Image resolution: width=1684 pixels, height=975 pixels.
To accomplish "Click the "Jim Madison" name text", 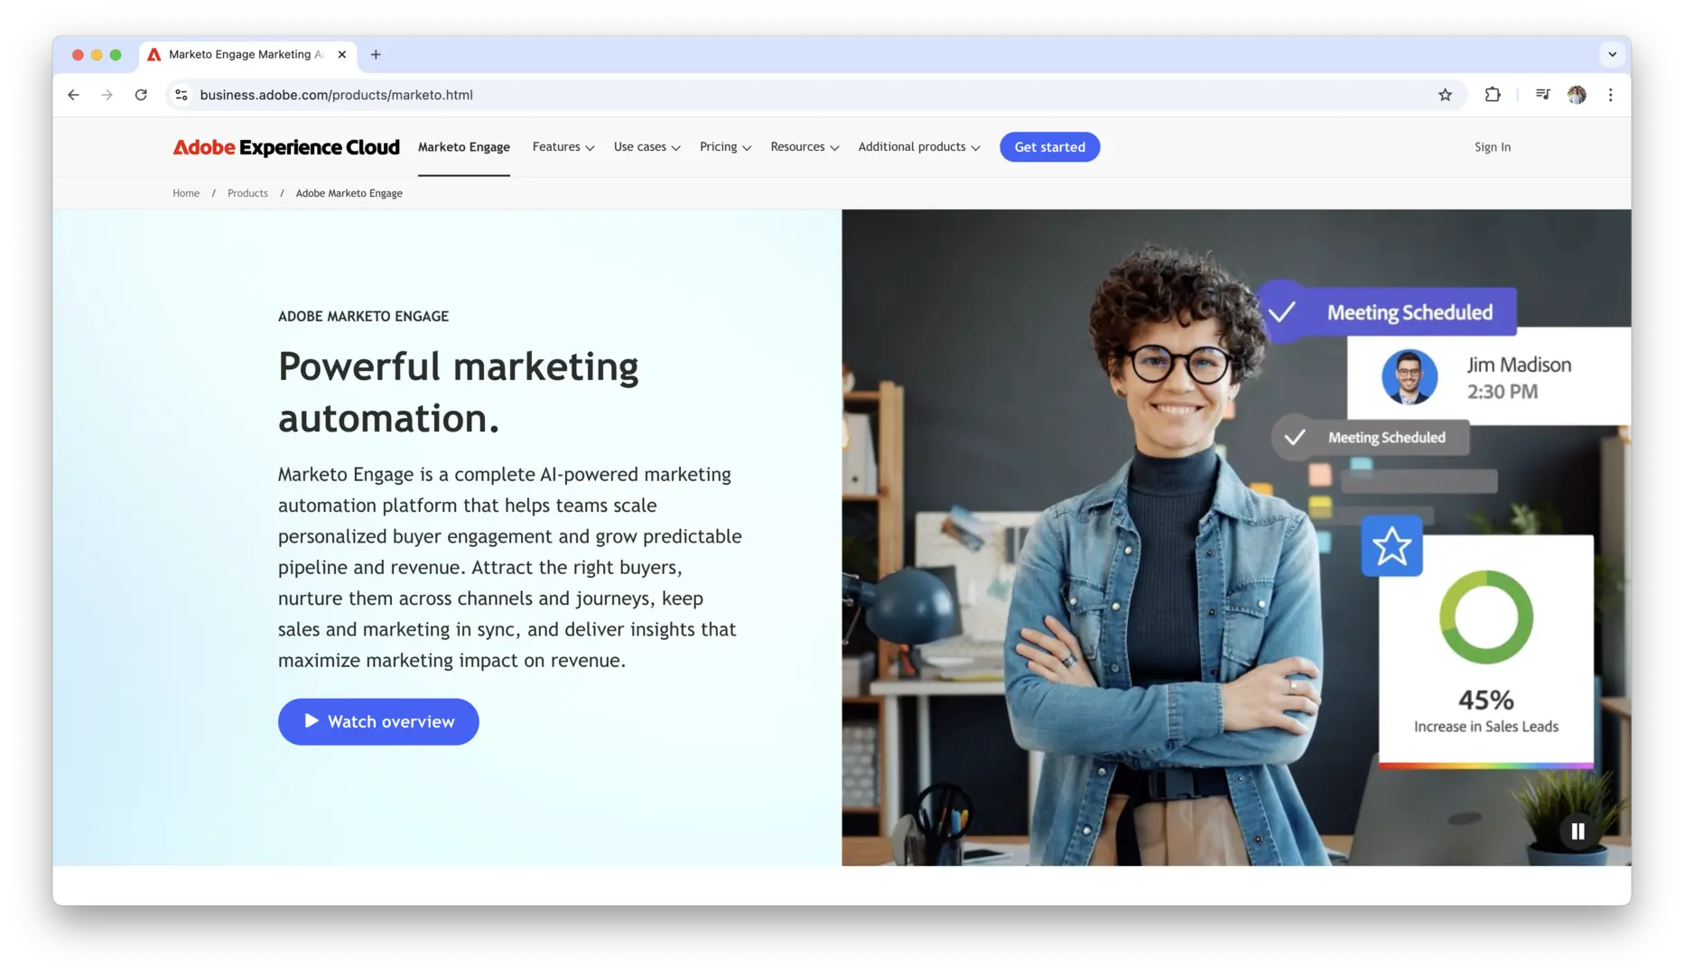I will click(1519, 365).
